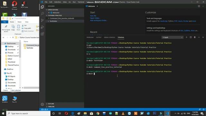Split the editor to the right
The width and height of the screenshot is (206, 116).
coord(199,6)
